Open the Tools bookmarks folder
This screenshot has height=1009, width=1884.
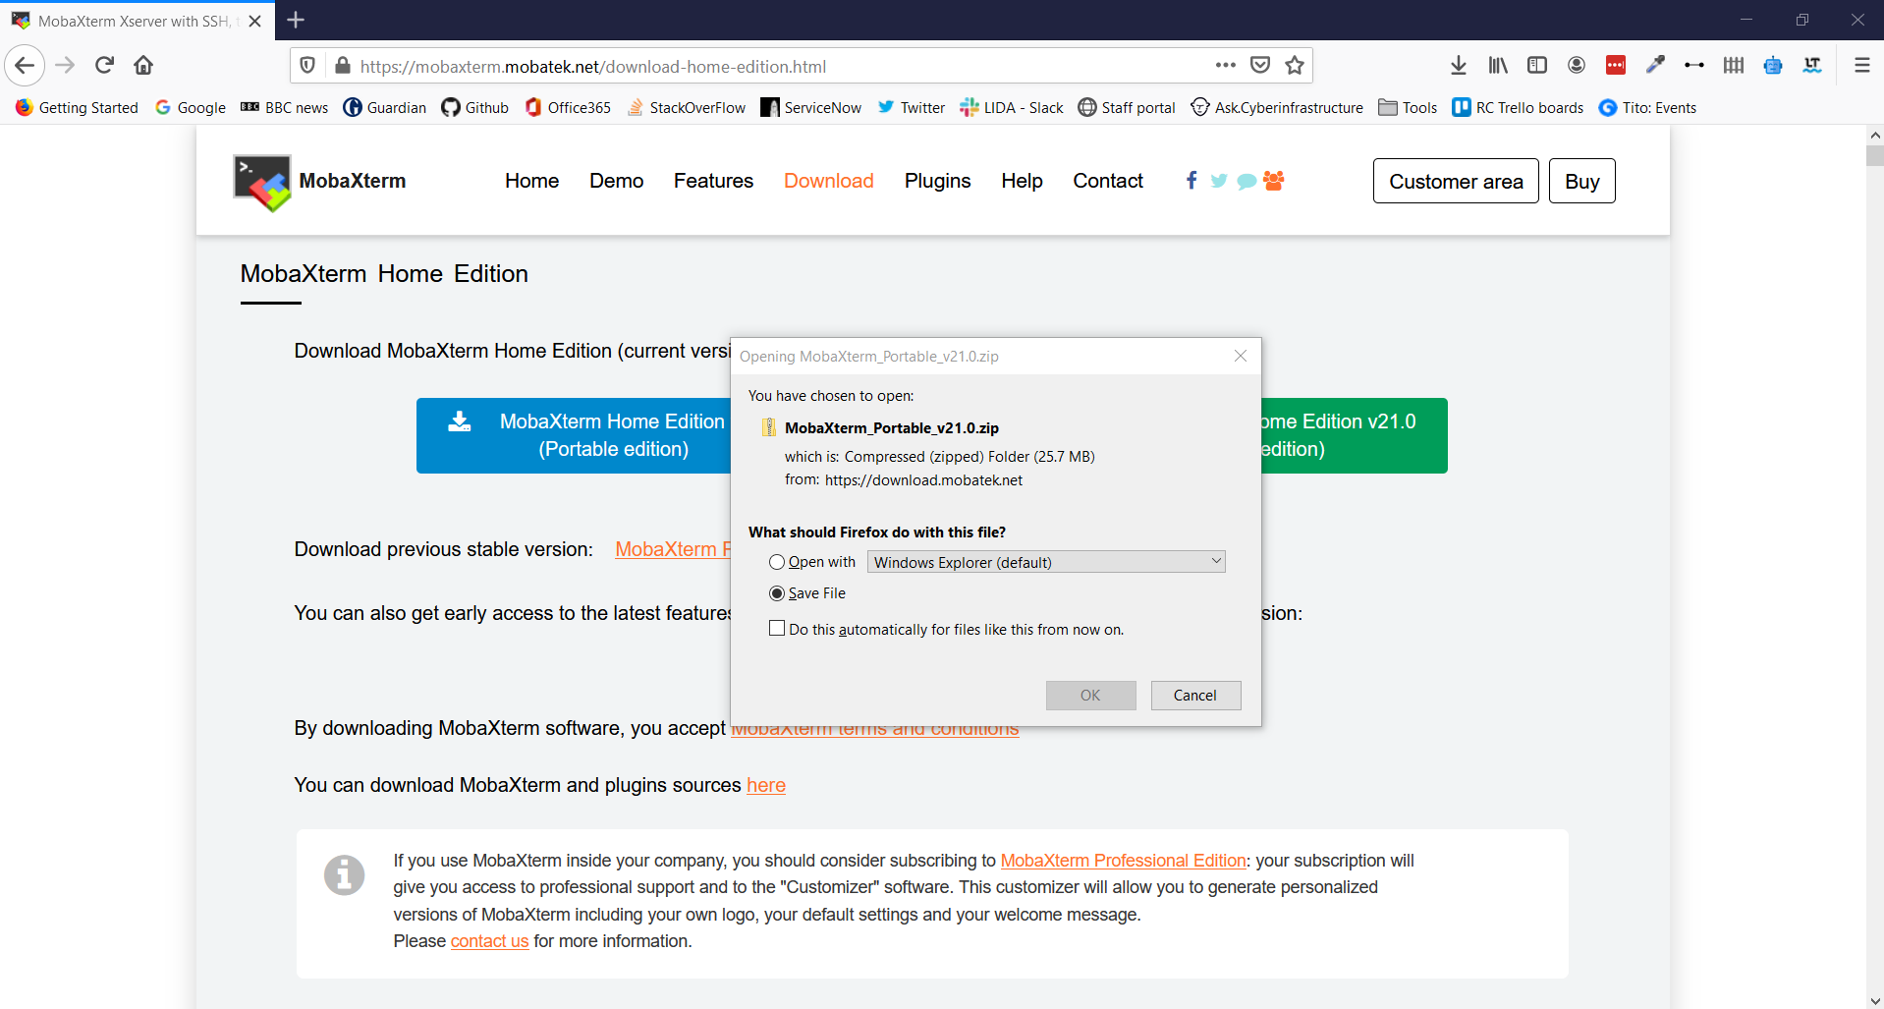(x=1408, y=107)
